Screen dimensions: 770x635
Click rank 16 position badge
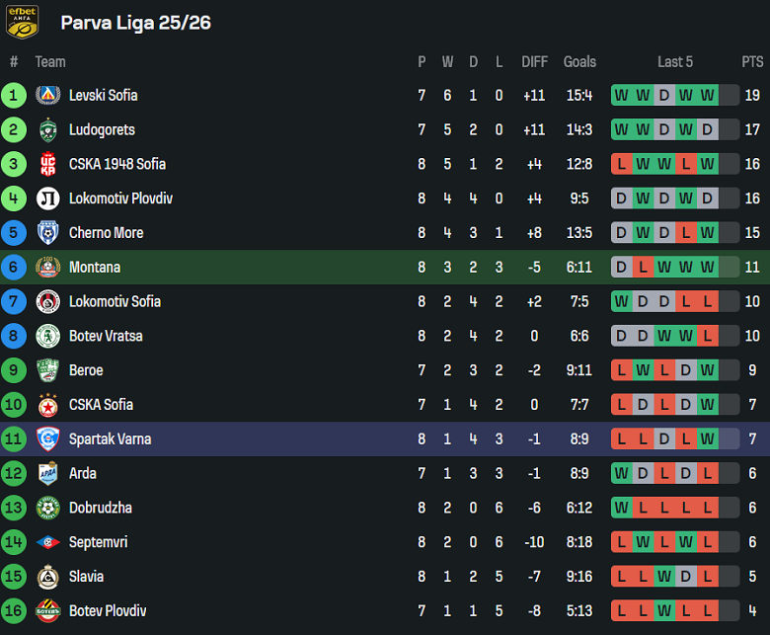[14, 610]
